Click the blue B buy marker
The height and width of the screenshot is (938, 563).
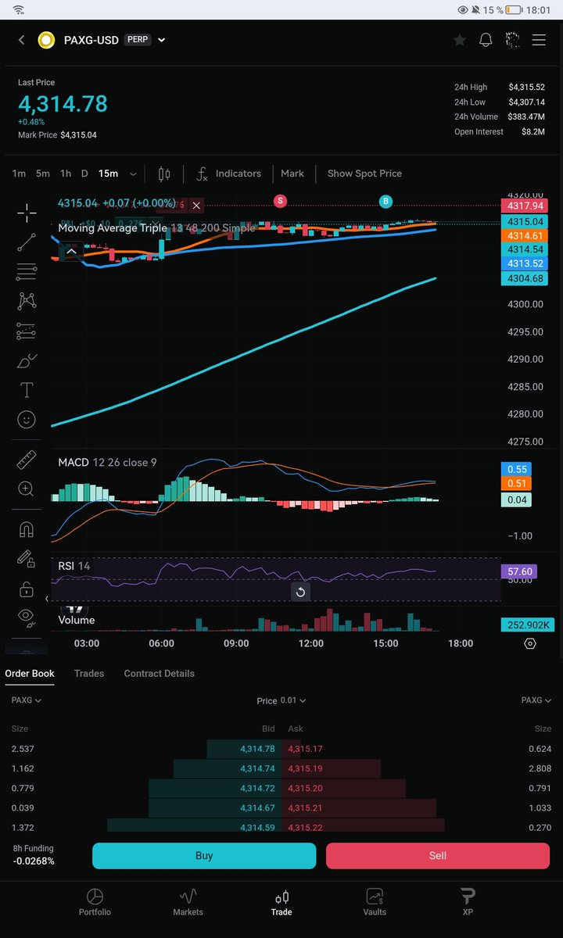pyautogui.click(x=385, y=202)
